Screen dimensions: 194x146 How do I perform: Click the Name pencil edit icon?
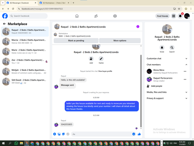(x=101, y=59)
